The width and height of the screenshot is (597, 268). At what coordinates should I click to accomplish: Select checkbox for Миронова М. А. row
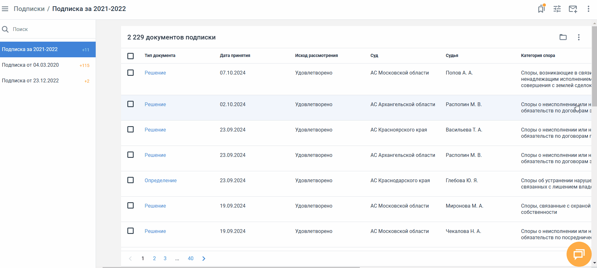(131, 205)
